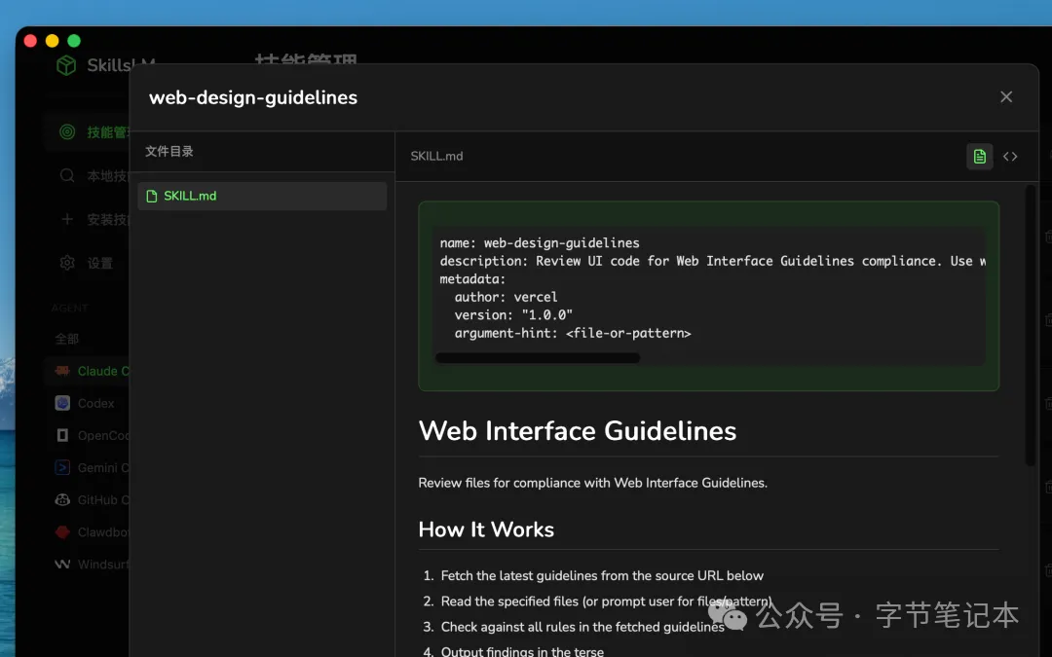
Task: Click the 'Web Interface Guidelines' heading
Action: [577, 431]
